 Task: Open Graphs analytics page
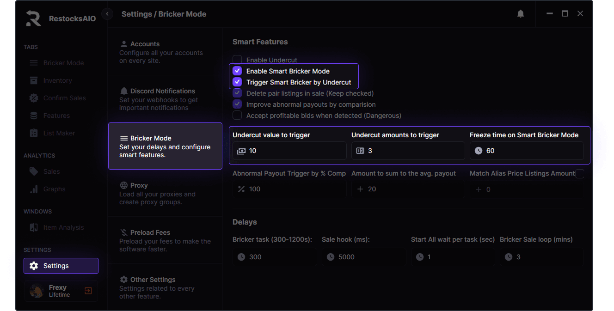point(61,189)
